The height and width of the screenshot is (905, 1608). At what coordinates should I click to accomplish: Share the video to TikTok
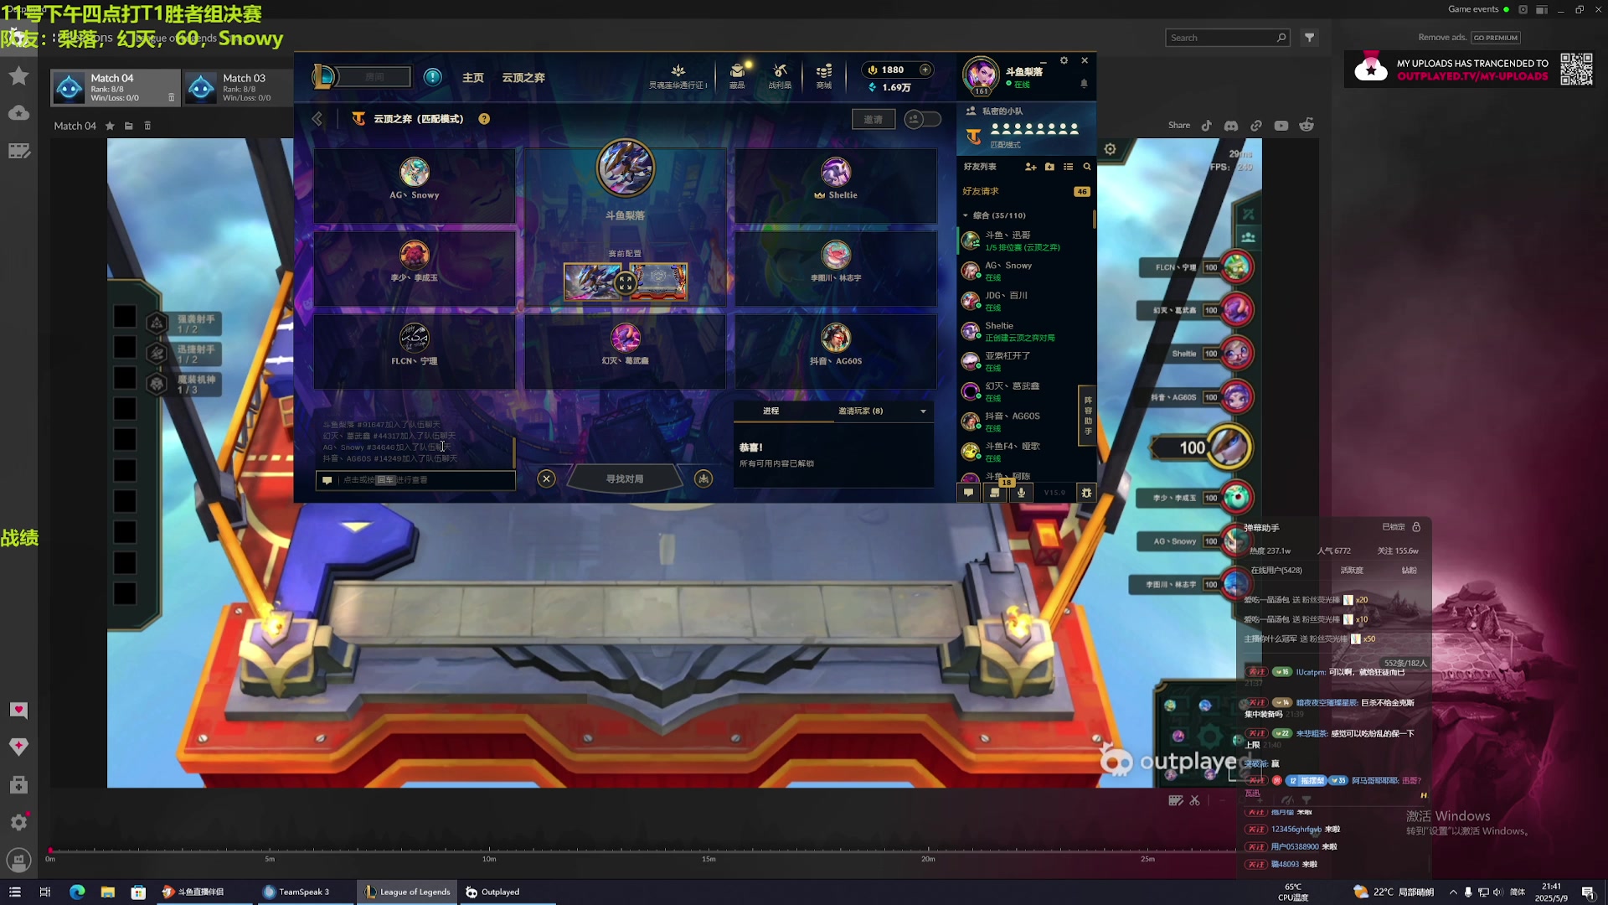[1207, 126]
